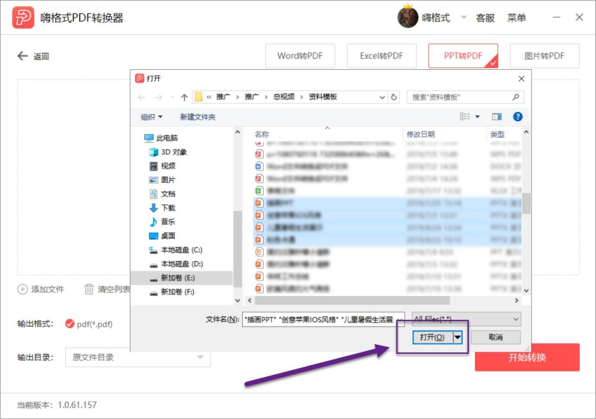Viewport: 596px width, 419px height.
Task: Expand address bar history dropdown
Action: coord(382,97)
